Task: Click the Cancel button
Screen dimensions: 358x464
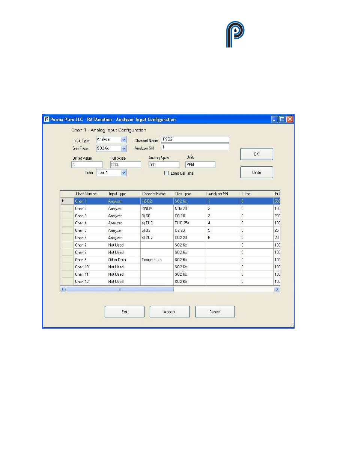Action: (215, 312)
